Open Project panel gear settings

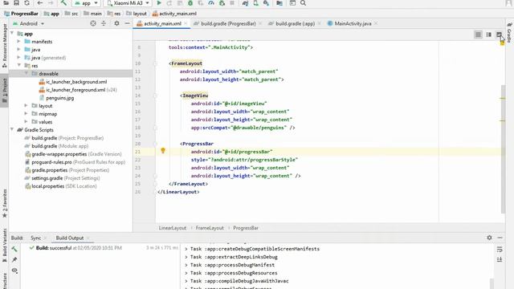click(x=116, y=23)
